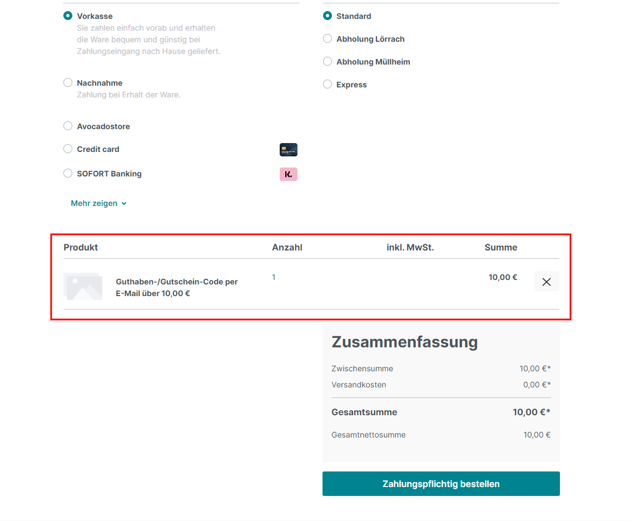The height and width of the screenshot is (521, 630).
Task: Select Credit card radio button
Action: click(68, 149)
